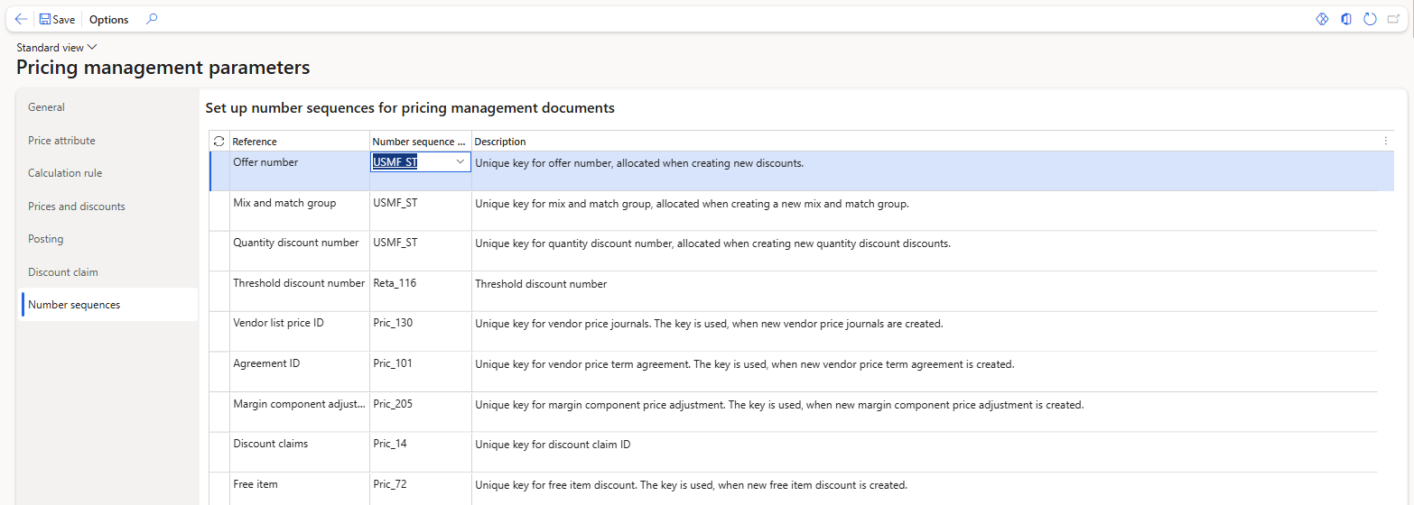This screenshot has height=505, width=1414.
Task: Click description for vendor price journals
Action: (709, 324)
